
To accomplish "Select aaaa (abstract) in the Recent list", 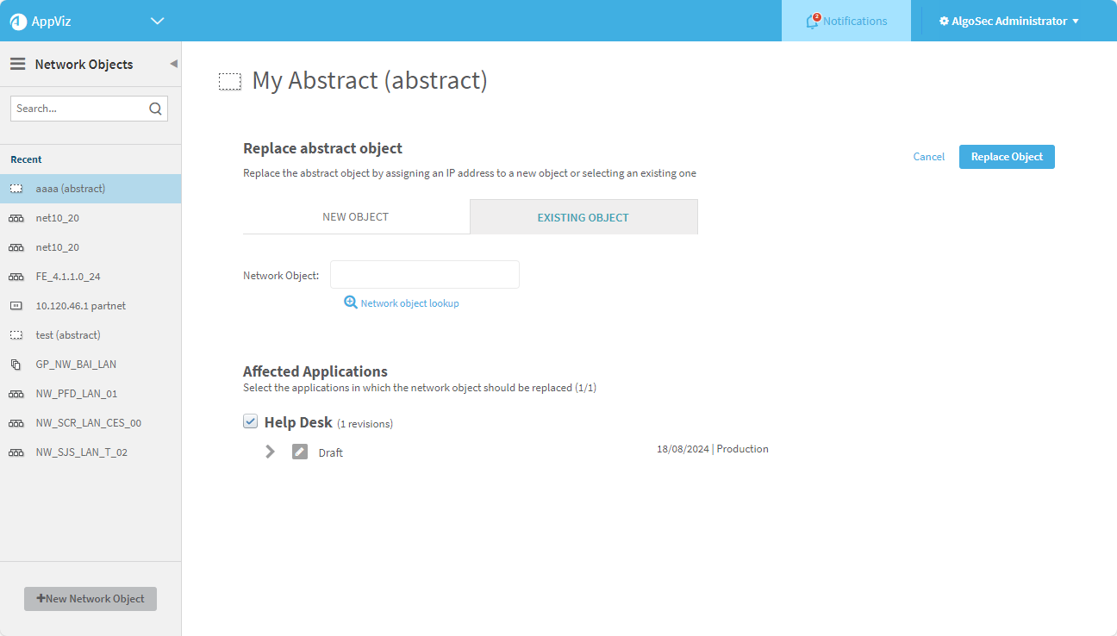I will point(71,189).
